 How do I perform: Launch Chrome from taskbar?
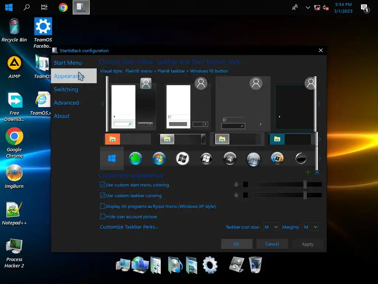coord(63,7)
